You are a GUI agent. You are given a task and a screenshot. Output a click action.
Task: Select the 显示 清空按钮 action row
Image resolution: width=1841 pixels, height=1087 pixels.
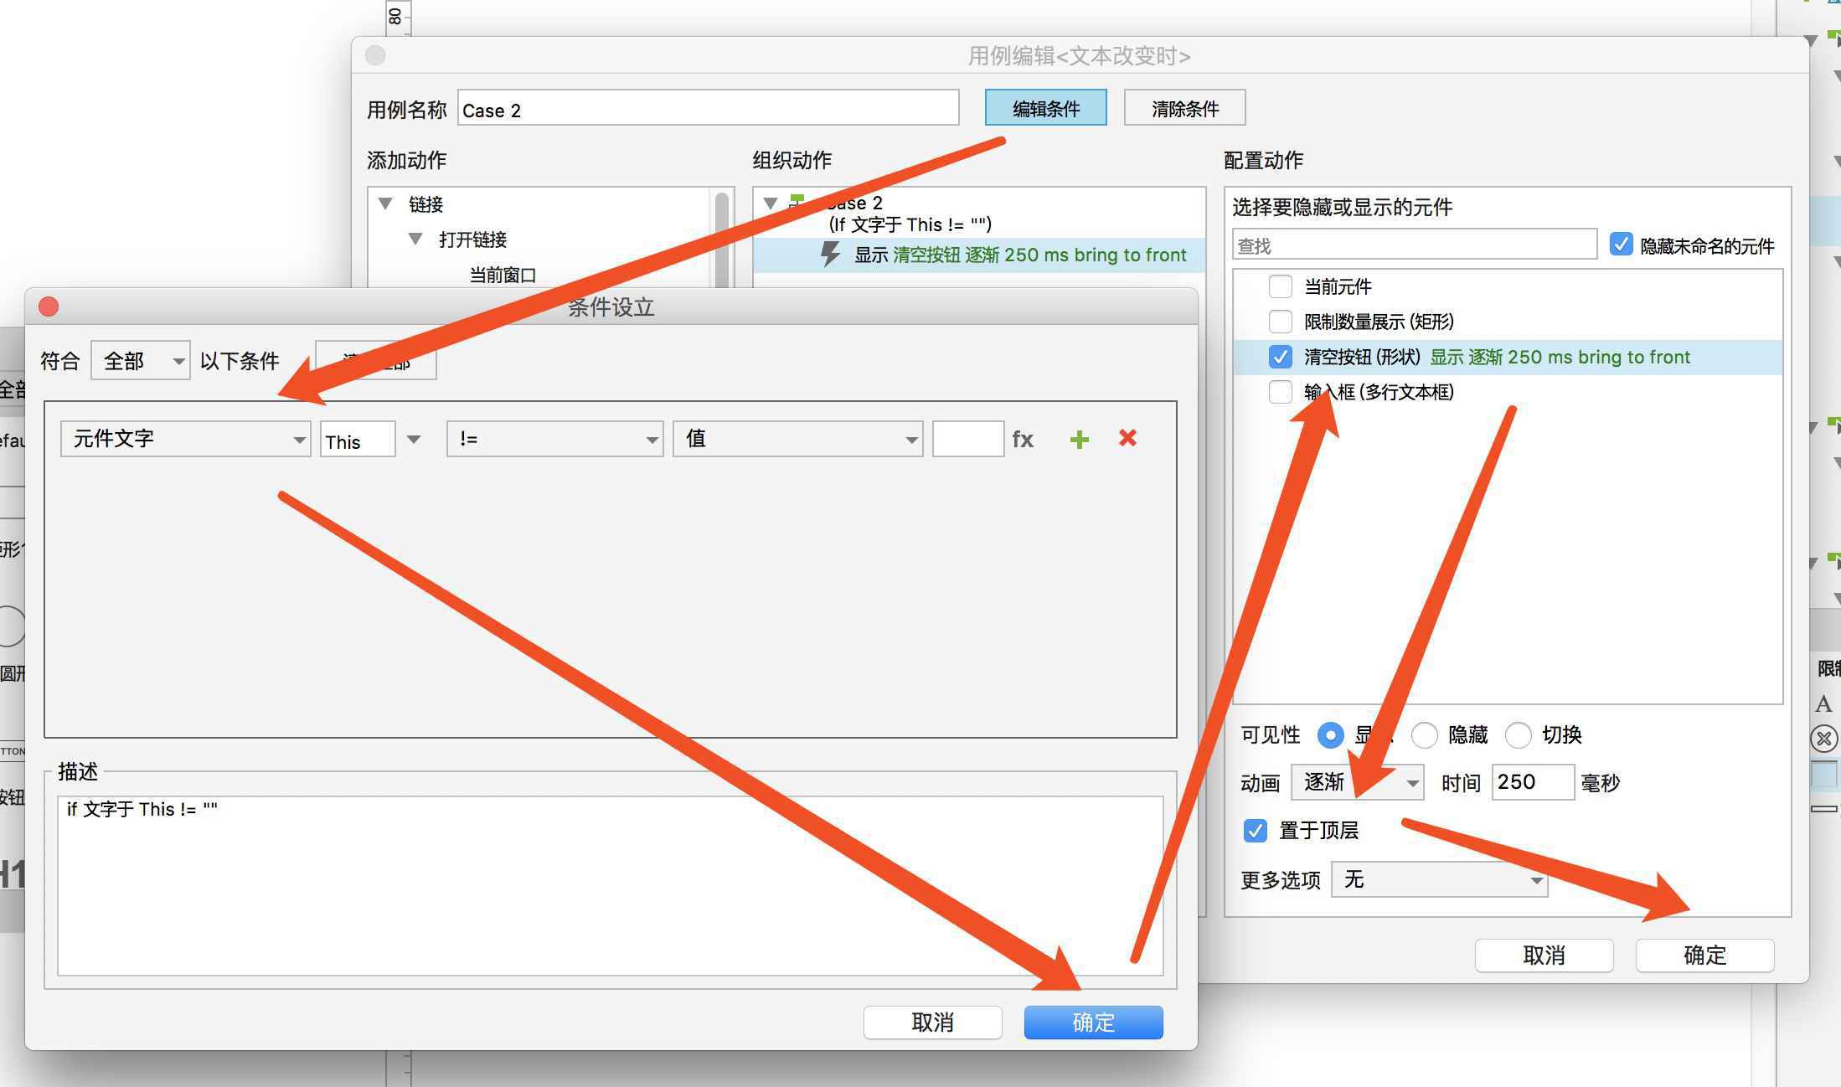tap(978, 255)
